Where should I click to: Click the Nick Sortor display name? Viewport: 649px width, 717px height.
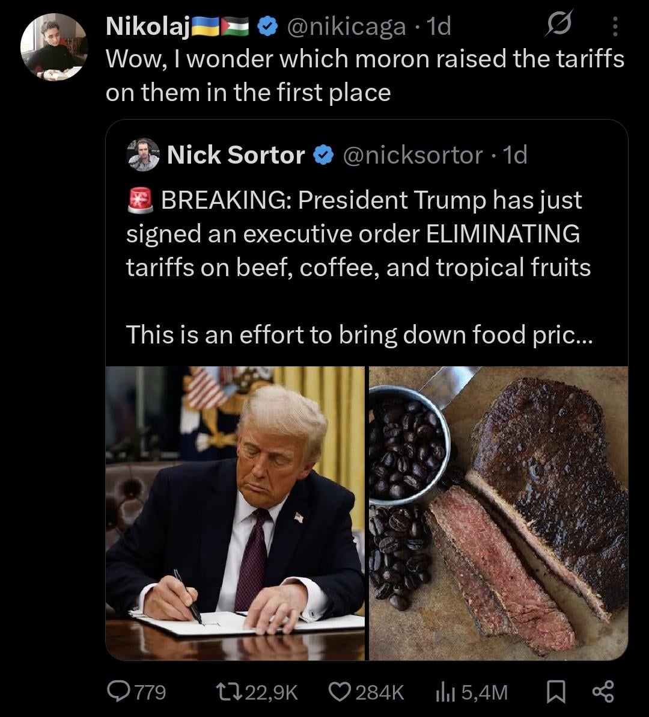pos(236,156)
